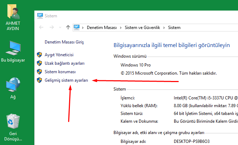Screen dimensions: 238x145
Task: Open Aygıt Yöneticisi link
Action: pyautogui.click(x=59, y=55)
